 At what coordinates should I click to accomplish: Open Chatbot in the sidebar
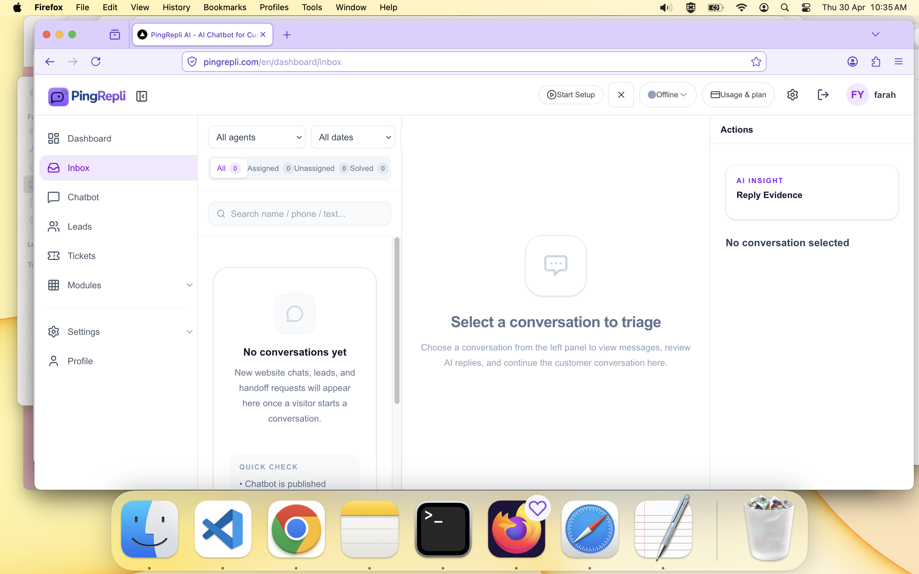click(118, 197)
